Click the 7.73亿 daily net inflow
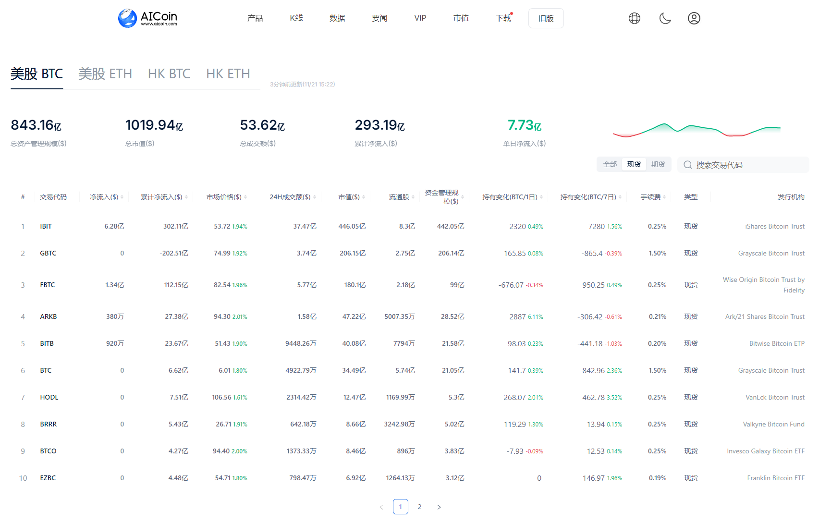This screenshot has height=523, width=819. coord(525,125)
